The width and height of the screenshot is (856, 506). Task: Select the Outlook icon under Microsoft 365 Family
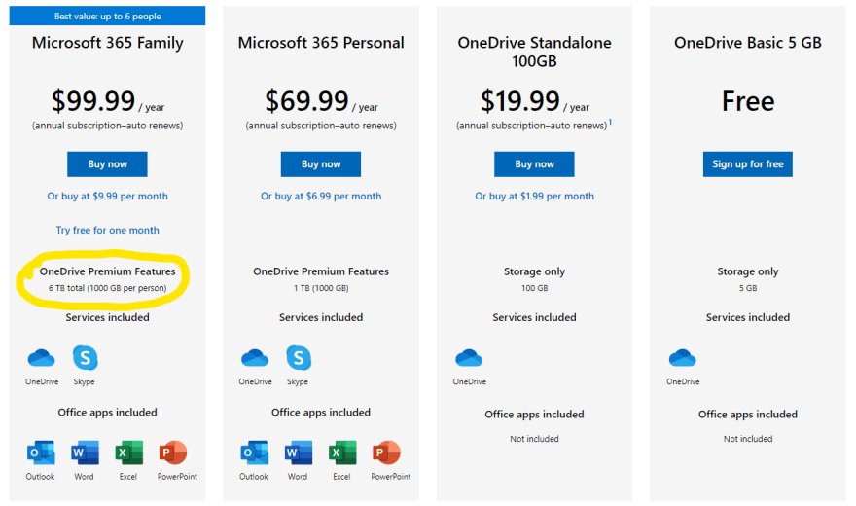[x=41, y=453]
